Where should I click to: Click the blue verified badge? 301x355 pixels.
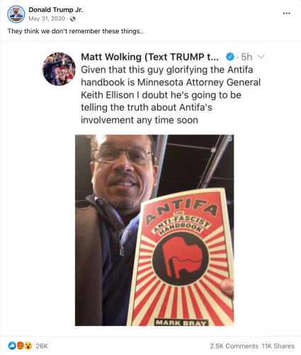[230, 57]
